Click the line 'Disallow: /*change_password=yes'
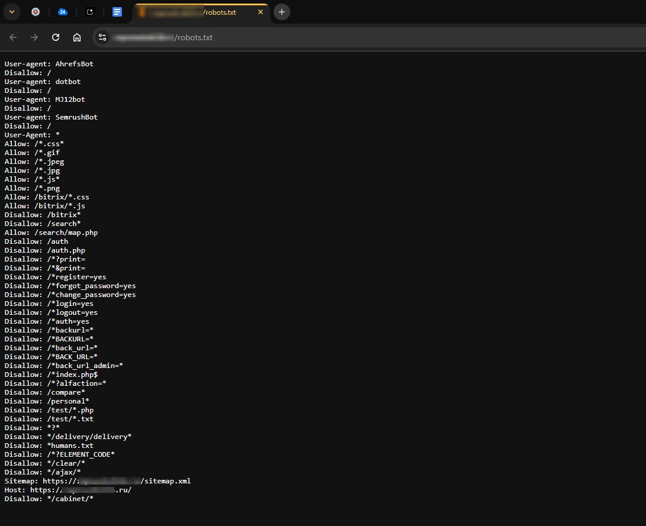646x526 pixels. coord(70,295)
